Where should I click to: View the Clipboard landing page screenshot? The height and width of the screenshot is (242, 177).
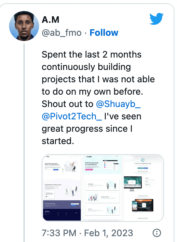pos(143,188)
